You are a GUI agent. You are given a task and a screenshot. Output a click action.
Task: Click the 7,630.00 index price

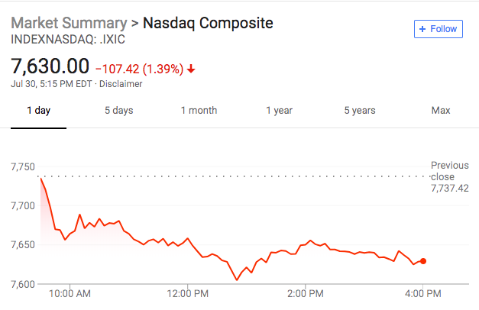point(50,67)
